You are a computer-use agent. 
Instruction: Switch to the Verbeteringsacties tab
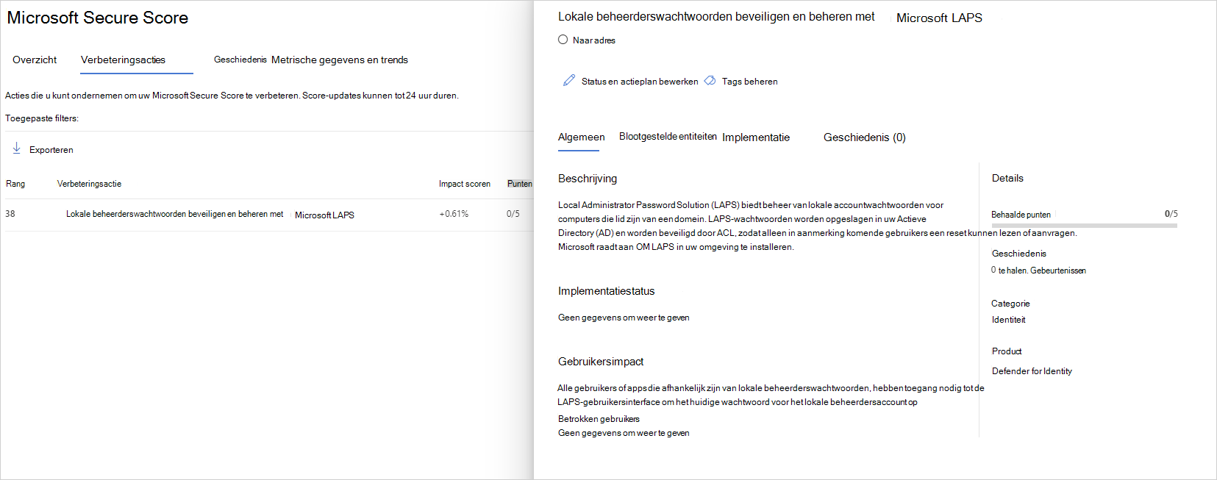point(123,60)
